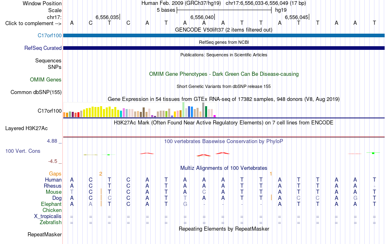Open Common dbSNP(155) track label
Screen dimensions: 385x244
tap(36, 92)
